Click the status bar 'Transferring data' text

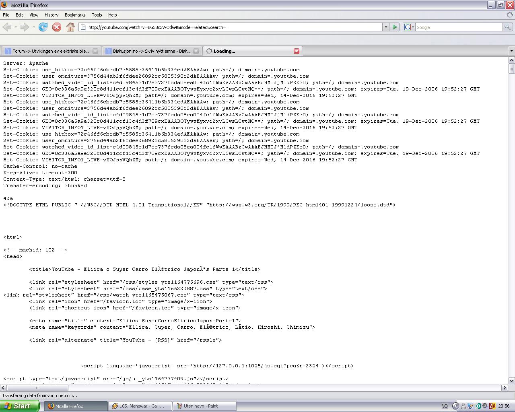40,396
